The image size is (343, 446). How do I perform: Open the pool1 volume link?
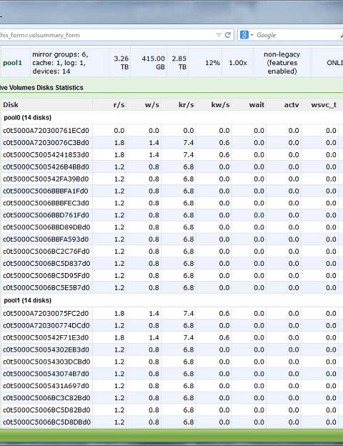13,63
